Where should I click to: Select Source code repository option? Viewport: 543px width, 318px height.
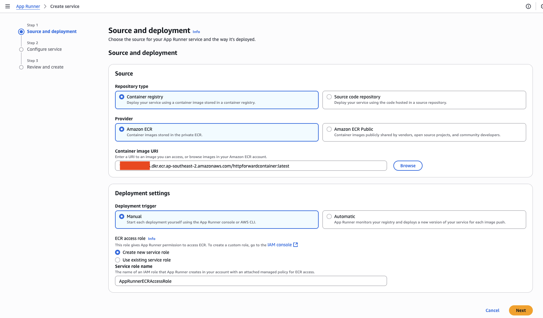[424, 100]
